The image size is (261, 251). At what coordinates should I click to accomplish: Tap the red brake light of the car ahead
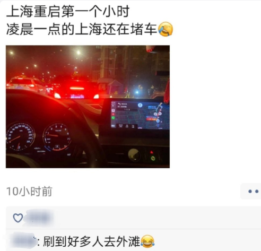click(x=77, y=88)
